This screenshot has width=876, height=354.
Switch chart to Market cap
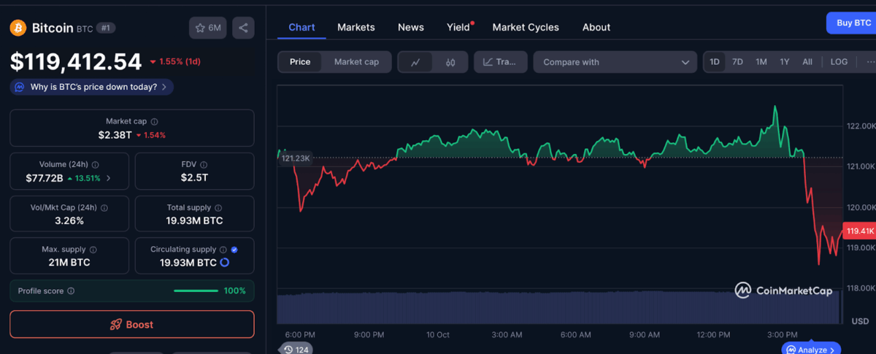(x=356, y=62)
